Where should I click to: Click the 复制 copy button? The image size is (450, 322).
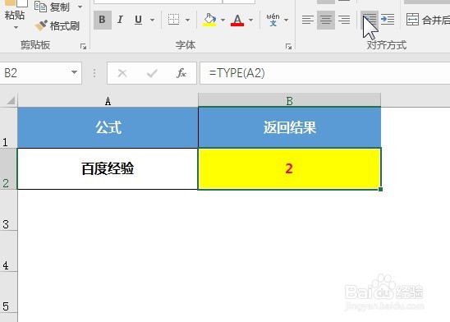53,7
